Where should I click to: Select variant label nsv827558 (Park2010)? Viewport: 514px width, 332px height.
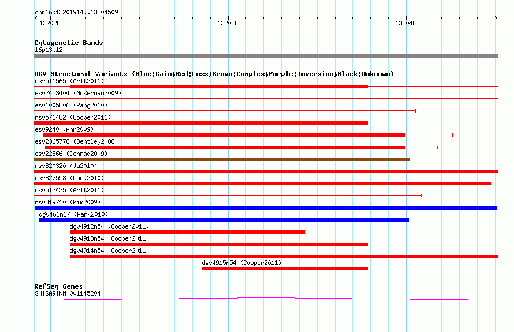(x=69, y=178)
